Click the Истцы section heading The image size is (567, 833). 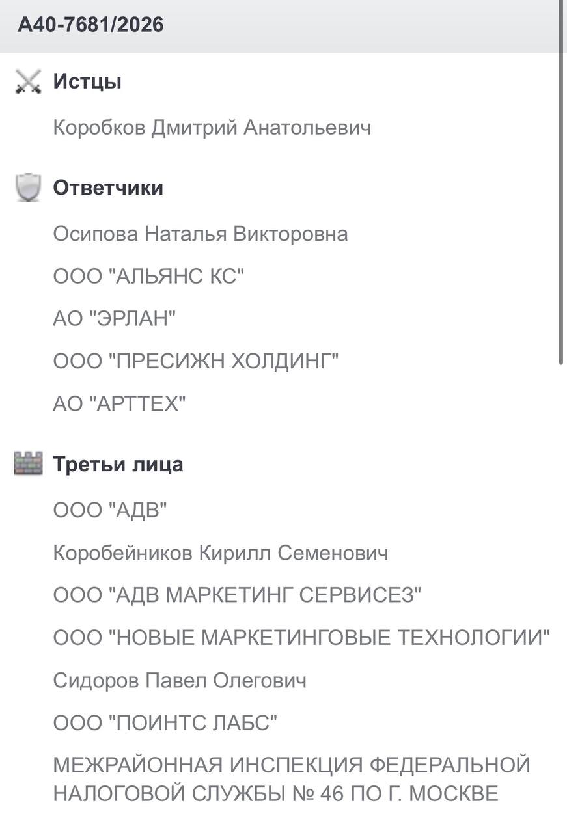(x=87, y=82)
